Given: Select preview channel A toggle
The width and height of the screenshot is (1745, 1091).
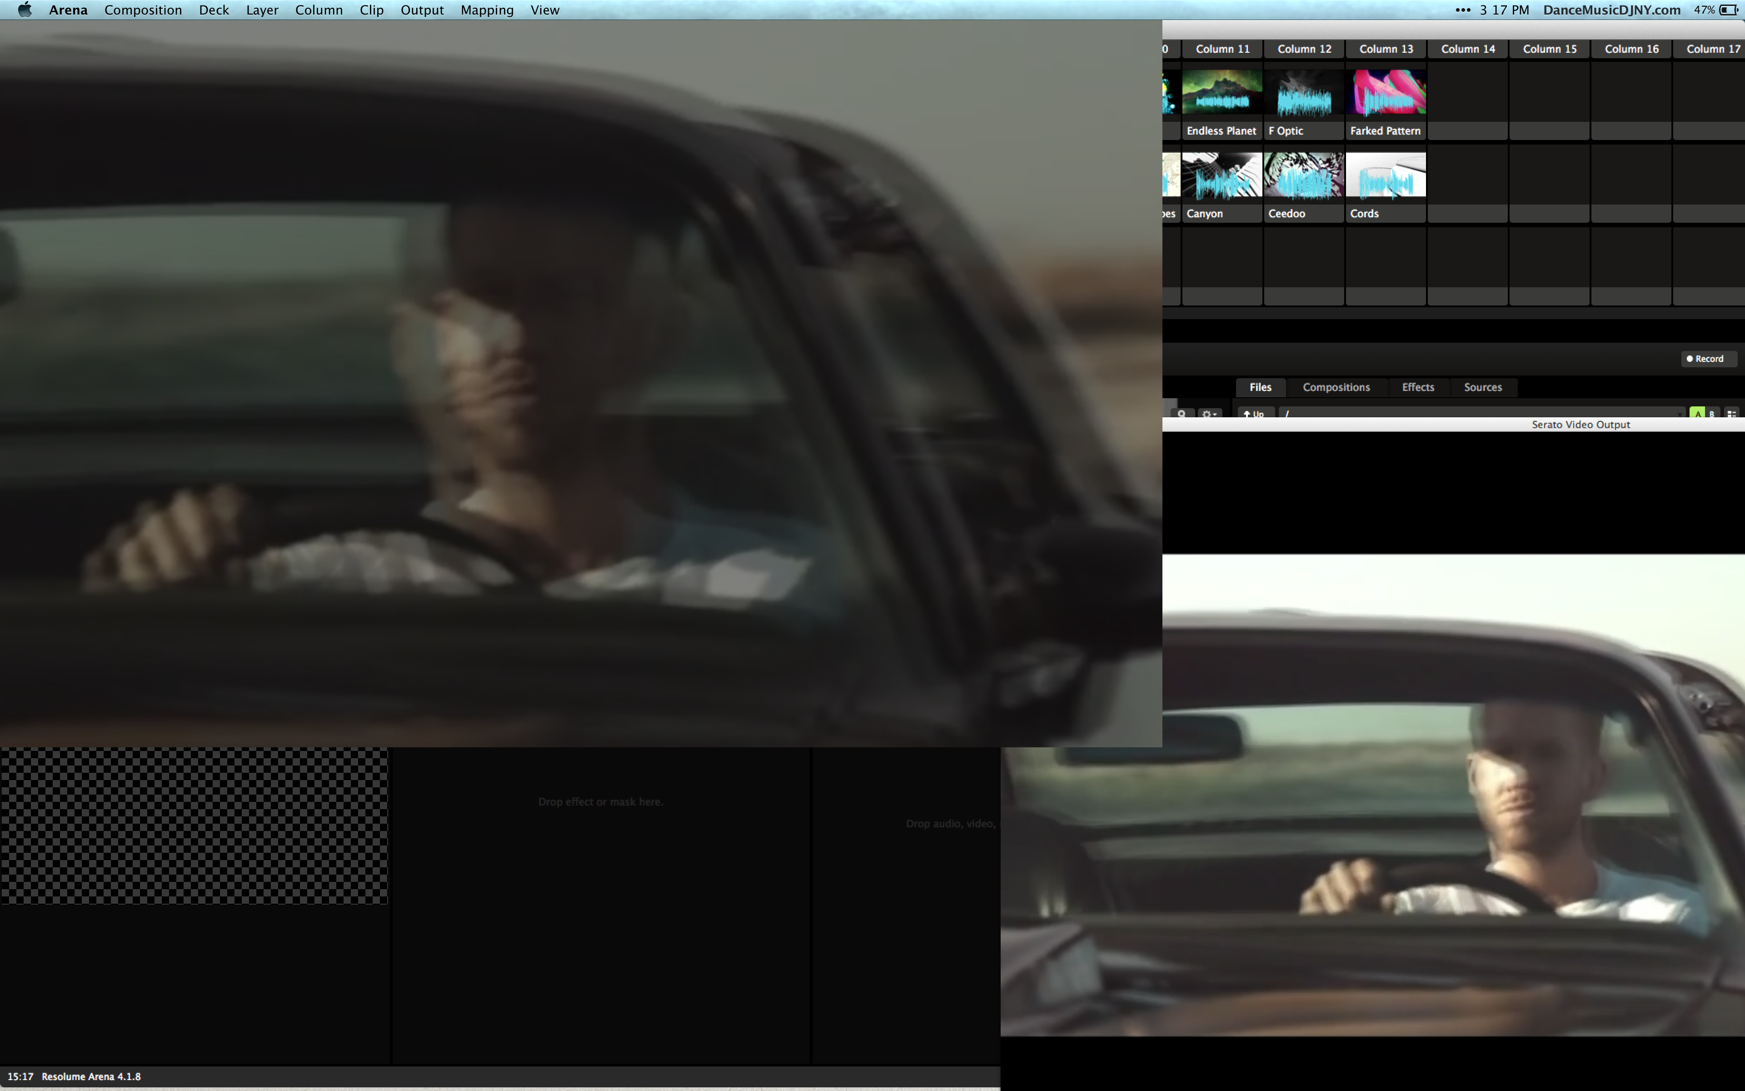Looking at the screenshot, I should tap(1698, 414).
